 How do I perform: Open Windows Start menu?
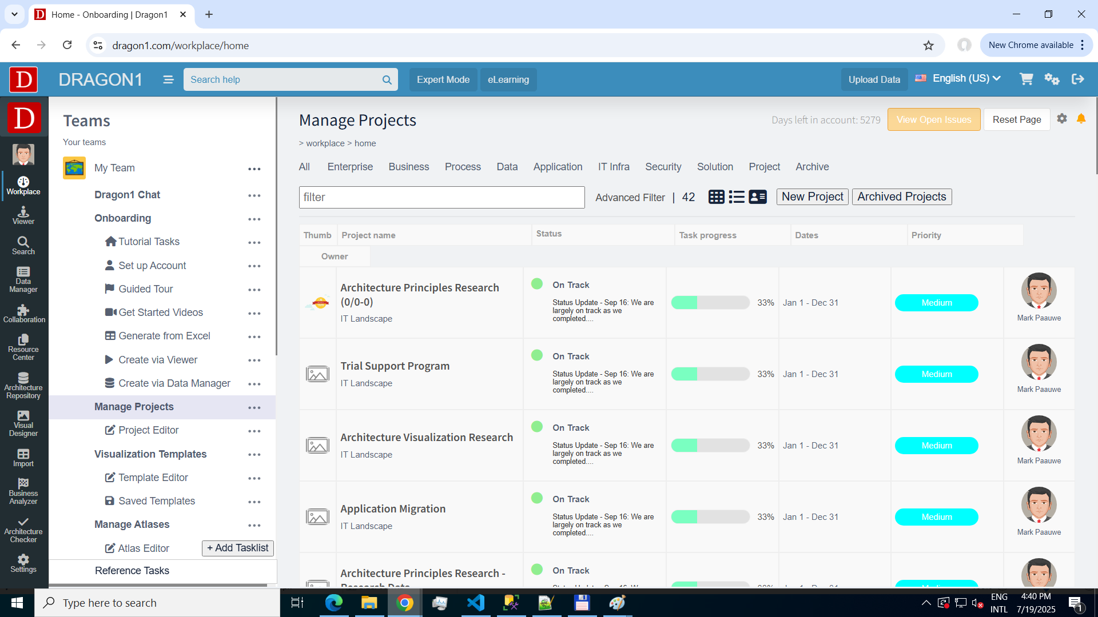pos(17,603)
